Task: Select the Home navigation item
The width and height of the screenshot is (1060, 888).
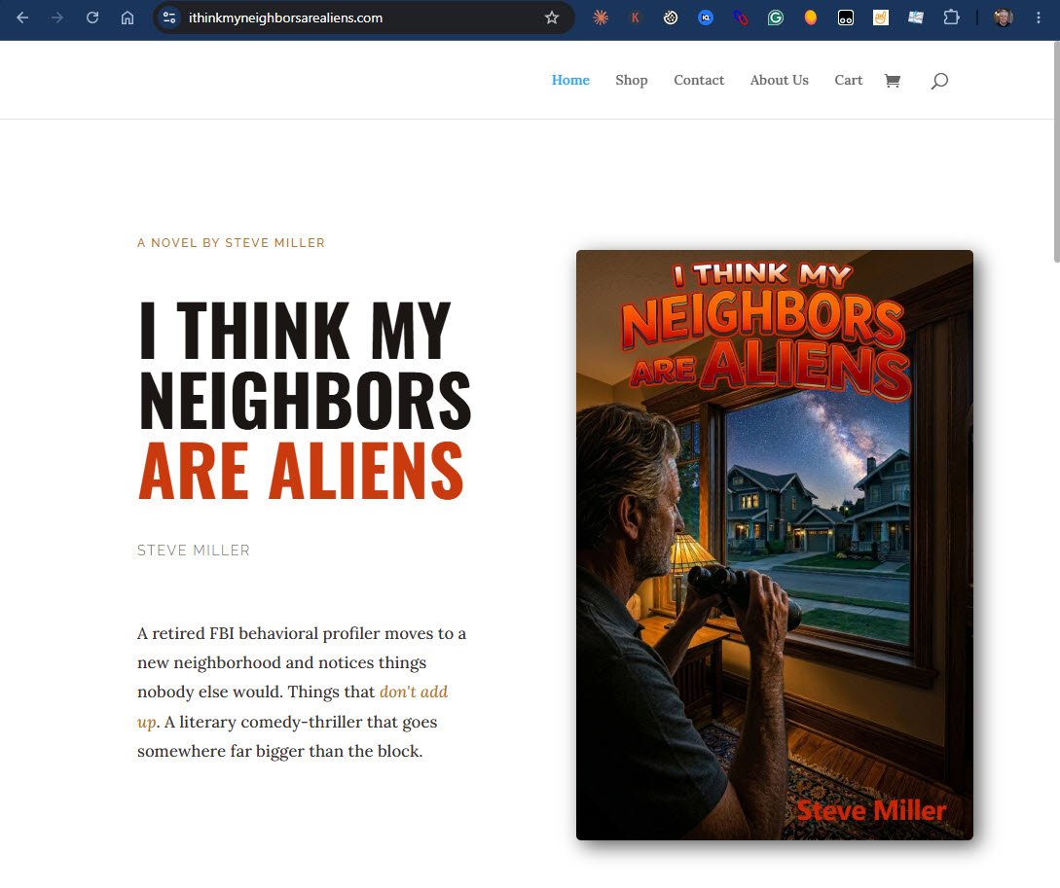Action: click(570, 81)
